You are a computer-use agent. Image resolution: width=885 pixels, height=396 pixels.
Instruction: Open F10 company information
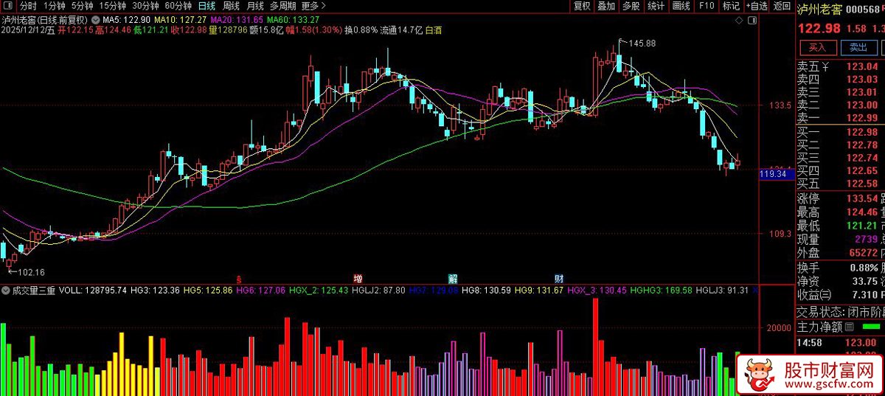[706, 6]
